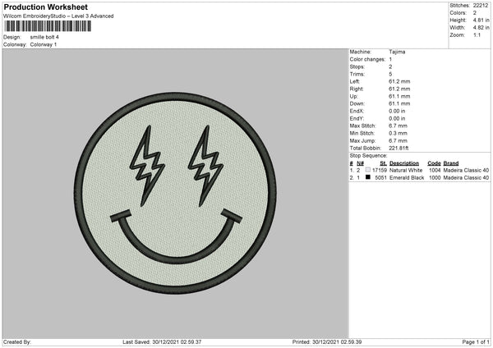493x348 pixels.
Task: Click the 'Stop Sequence:' heading
Action: point(368,155)
